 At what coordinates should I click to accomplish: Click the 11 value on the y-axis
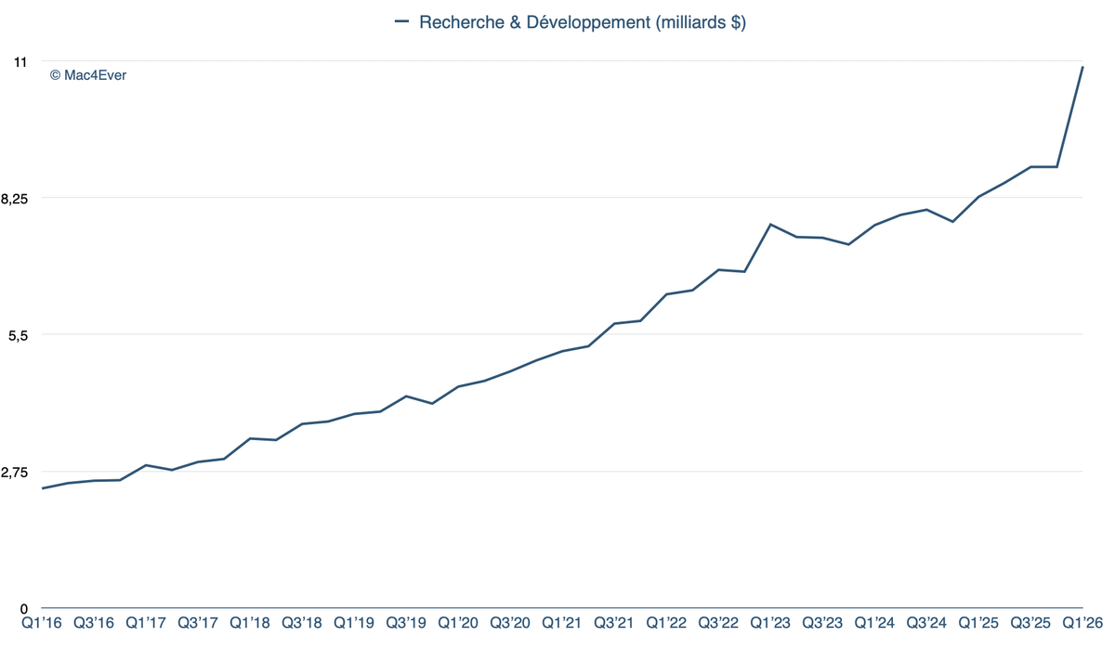[20, 62]
